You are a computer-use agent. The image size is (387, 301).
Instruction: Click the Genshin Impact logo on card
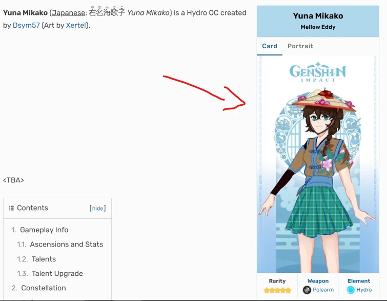(x=318, y=72)
